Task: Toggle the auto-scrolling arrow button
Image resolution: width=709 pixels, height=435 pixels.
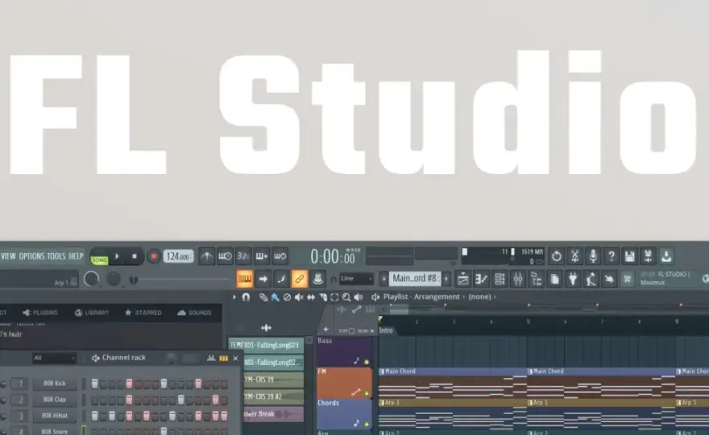Action: (263, 279)
